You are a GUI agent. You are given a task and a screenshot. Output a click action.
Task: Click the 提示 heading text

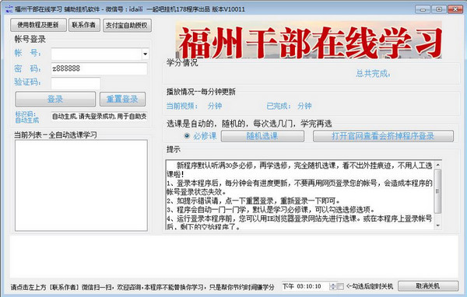click(174, 149)
